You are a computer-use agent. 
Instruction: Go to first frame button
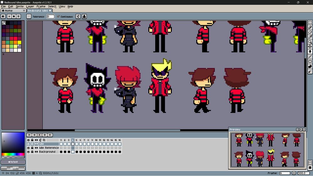29,135
